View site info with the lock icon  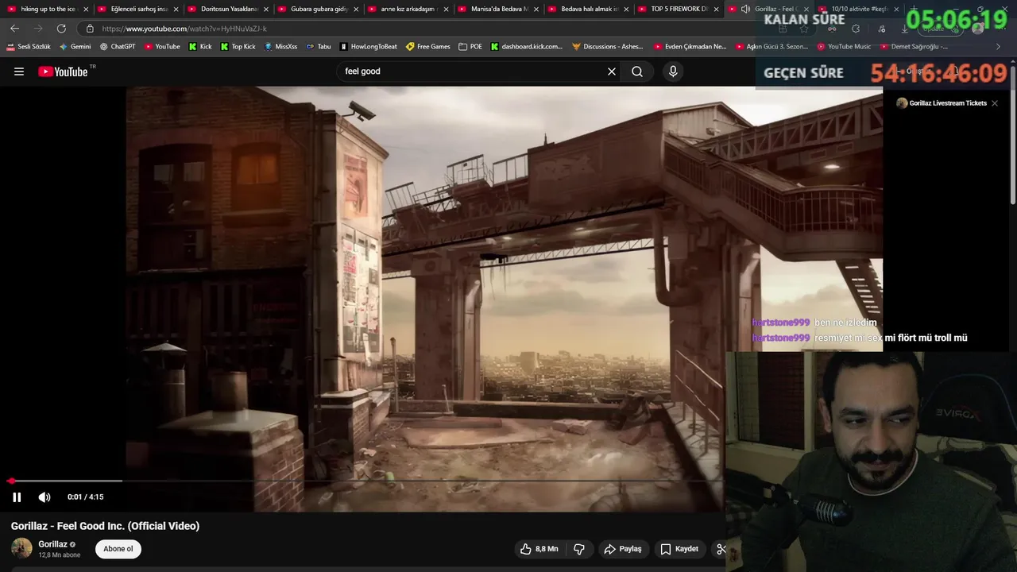[x=90, y=29]
